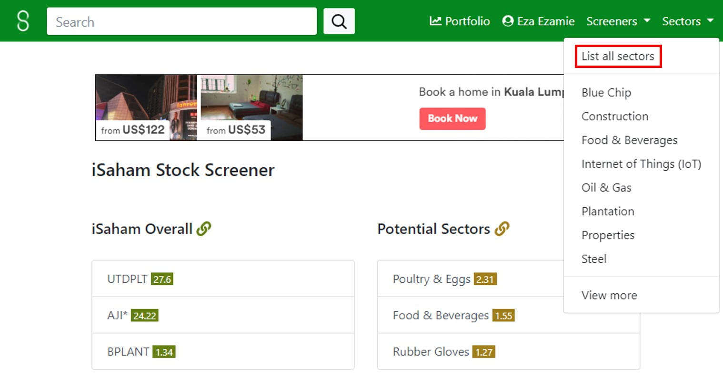Open Portfolio with chart icon
Viewport: 723px width, 375px height.
[460, 21]
